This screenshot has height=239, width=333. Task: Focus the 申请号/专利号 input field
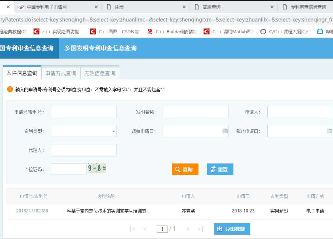click(84, 112)
